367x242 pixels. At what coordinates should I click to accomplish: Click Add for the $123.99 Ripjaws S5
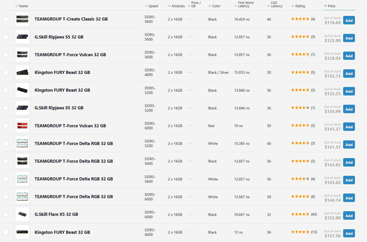pos(349,38)
